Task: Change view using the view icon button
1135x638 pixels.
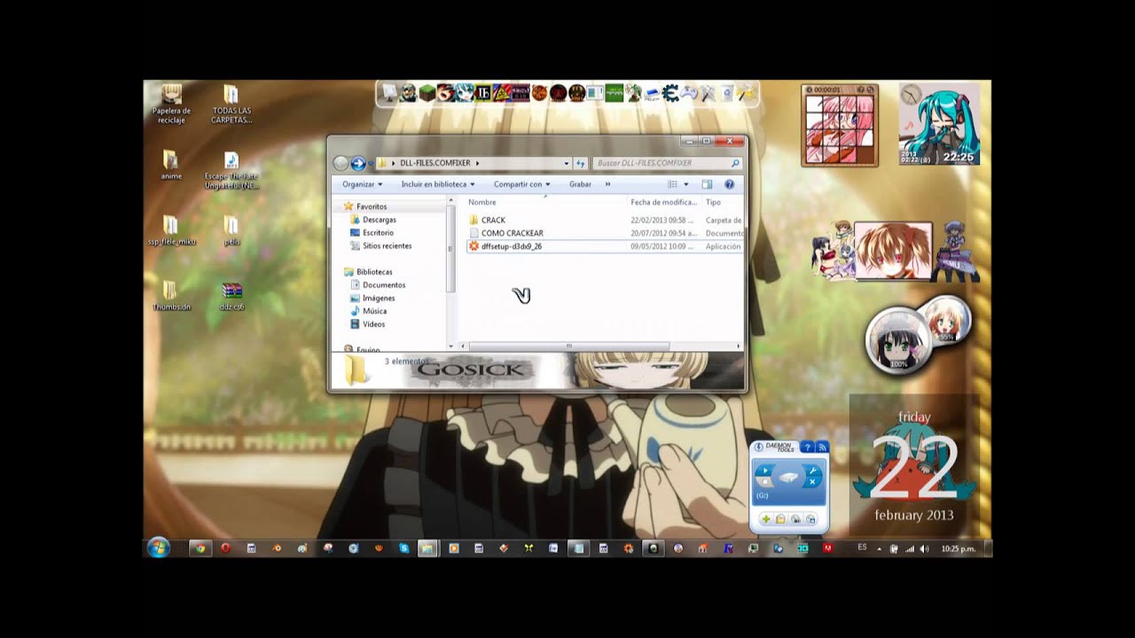Action: click(x=673, y=184)
